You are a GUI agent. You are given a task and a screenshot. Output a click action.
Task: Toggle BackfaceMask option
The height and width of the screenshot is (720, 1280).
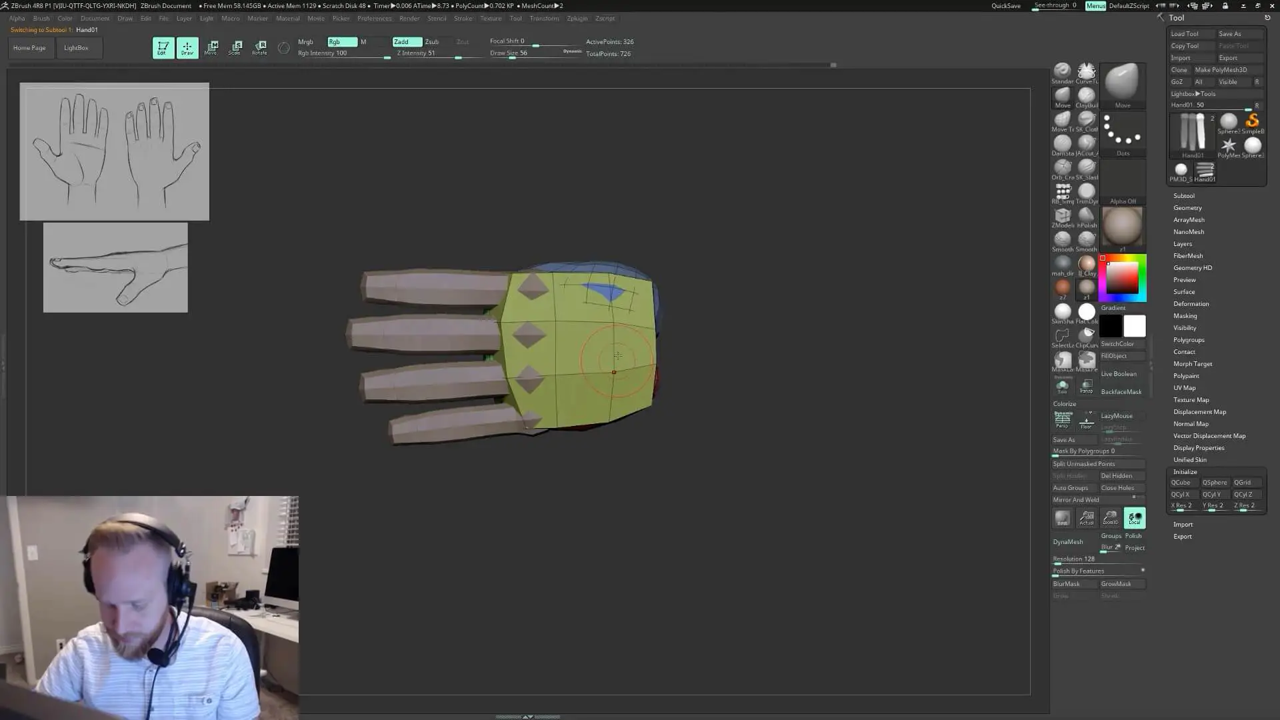coord(1122,391)
